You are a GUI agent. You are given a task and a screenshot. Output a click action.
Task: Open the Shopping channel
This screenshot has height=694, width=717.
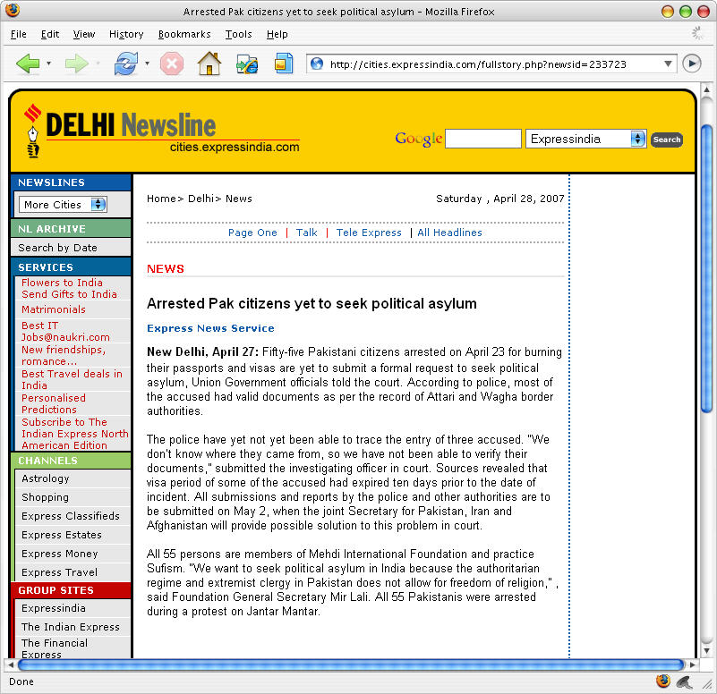[x=46, y=497]
